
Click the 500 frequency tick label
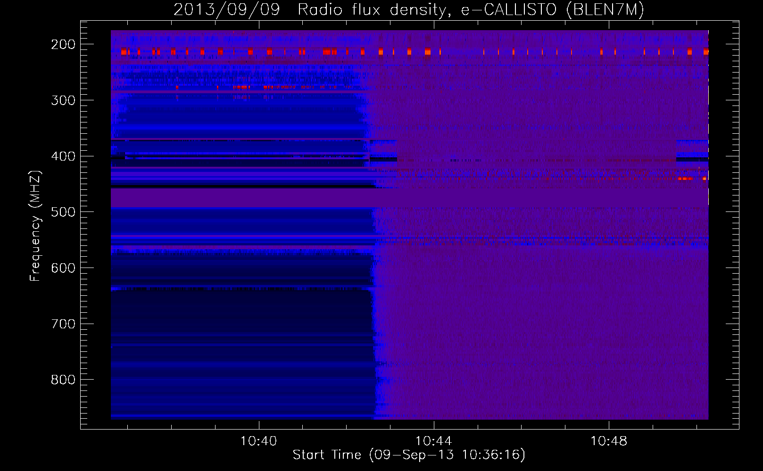coord(63,212)
